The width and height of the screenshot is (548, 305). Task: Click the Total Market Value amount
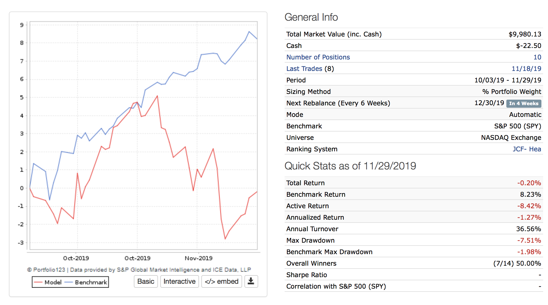(x=525, y=34)
